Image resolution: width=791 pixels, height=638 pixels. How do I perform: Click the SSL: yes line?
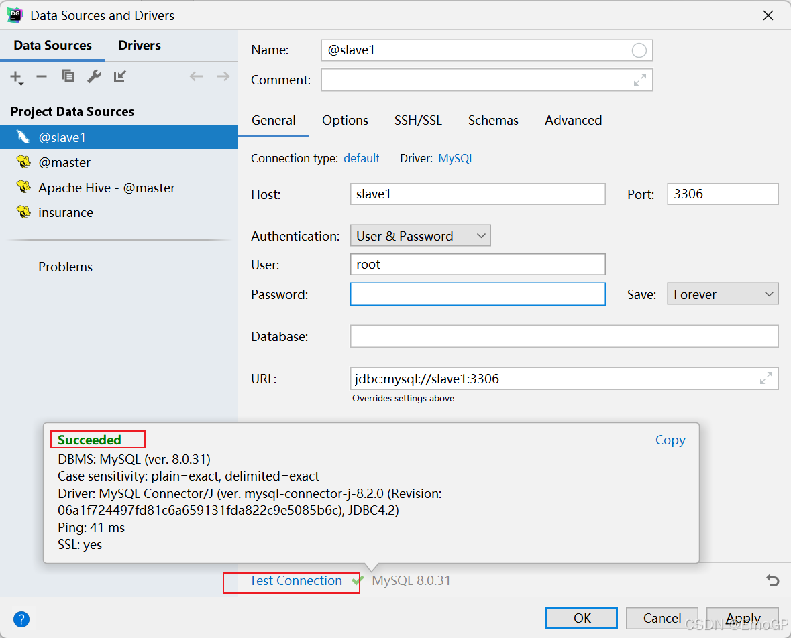point(80,545)
